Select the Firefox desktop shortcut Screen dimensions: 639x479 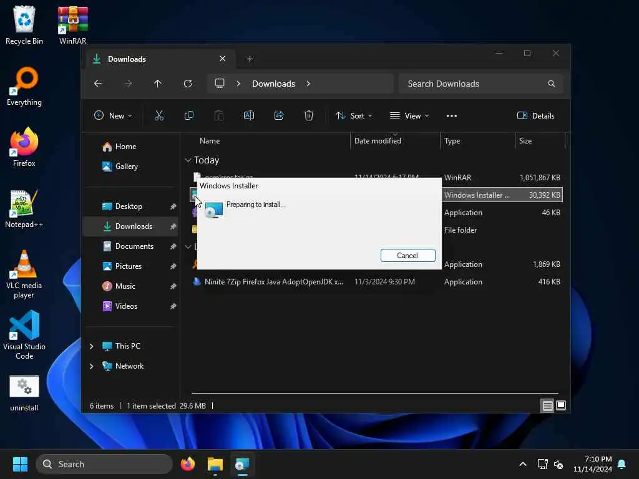24,147
